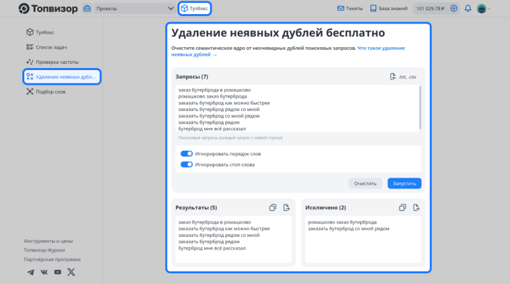Click the Очистить button
510x284 pixels.
[x=365, y=183]
